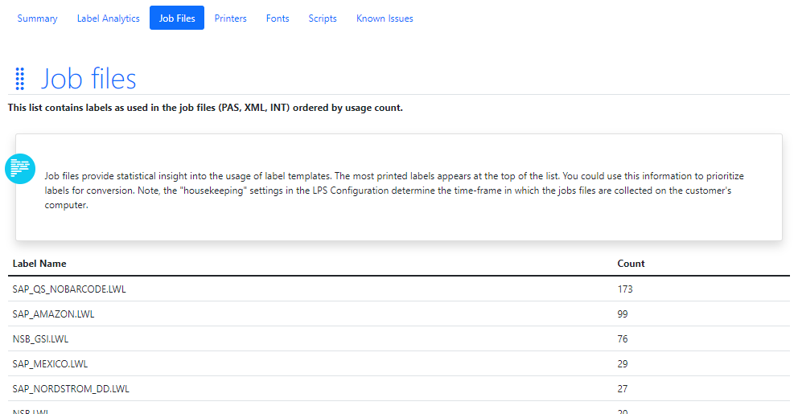This screenshot has height=414, width=794.
Task: Select the SAP_NORDSTROM_DD.LWL label name
Action: tap(71, 389)
